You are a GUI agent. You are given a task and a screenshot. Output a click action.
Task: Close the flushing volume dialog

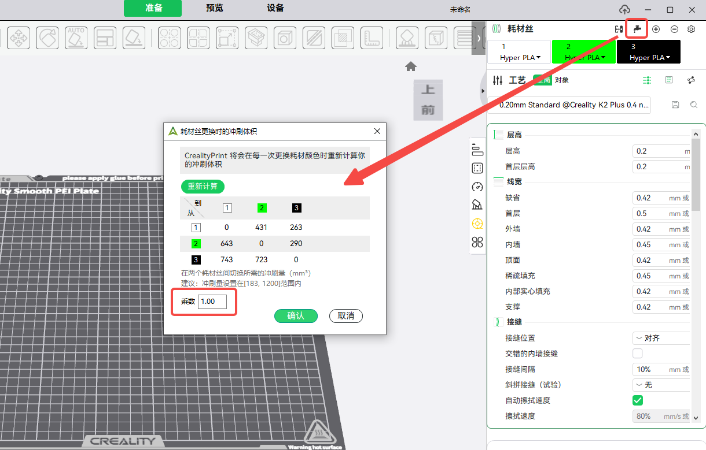point(377,131)
